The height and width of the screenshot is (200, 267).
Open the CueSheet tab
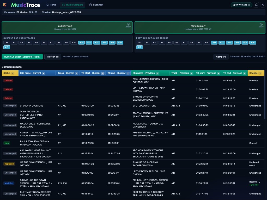click(96, 5)
